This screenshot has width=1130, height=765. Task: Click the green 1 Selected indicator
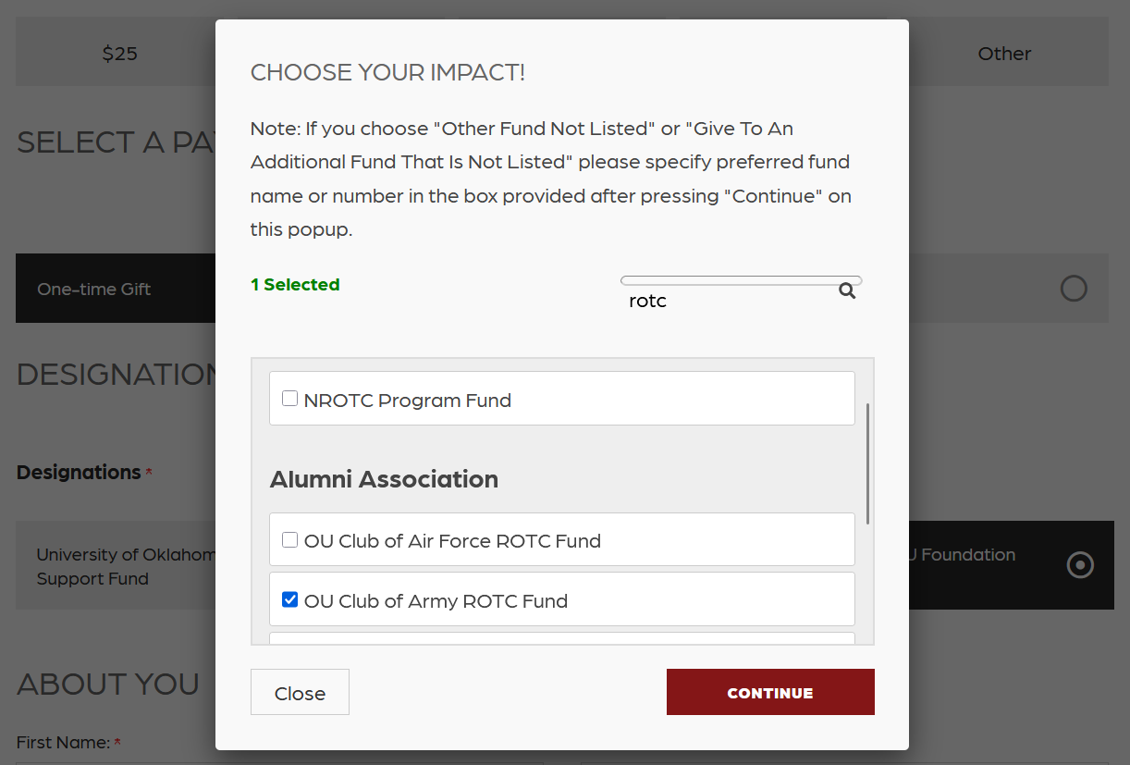point(295,285)
